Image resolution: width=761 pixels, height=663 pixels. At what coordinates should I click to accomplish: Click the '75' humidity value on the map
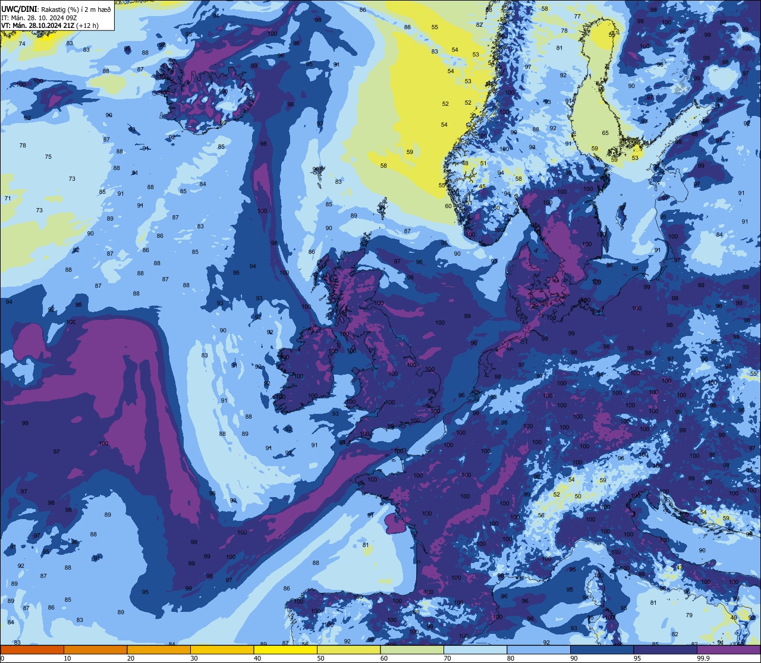tap(48, 157)
